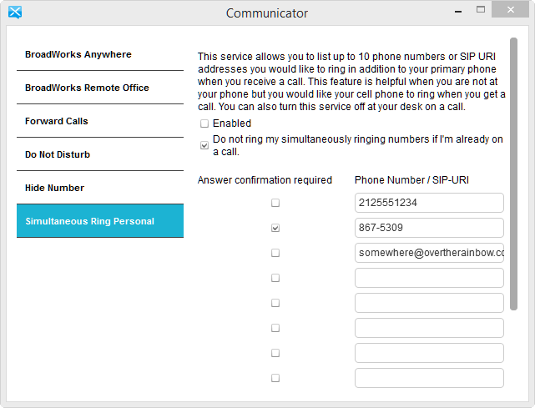Maximize the Communicator window
The image size is (535, 408).
[481, 9]
